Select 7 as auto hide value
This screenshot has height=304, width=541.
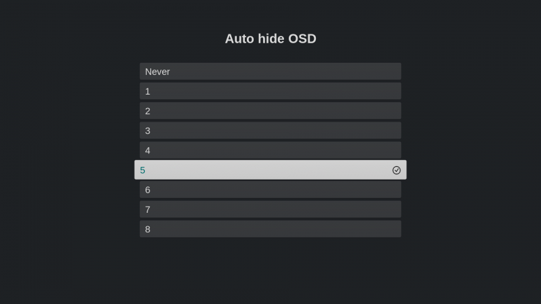coord(270,209)
